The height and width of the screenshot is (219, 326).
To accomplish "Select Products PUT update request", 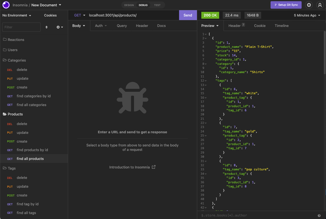I will click(x=34, y=132).
